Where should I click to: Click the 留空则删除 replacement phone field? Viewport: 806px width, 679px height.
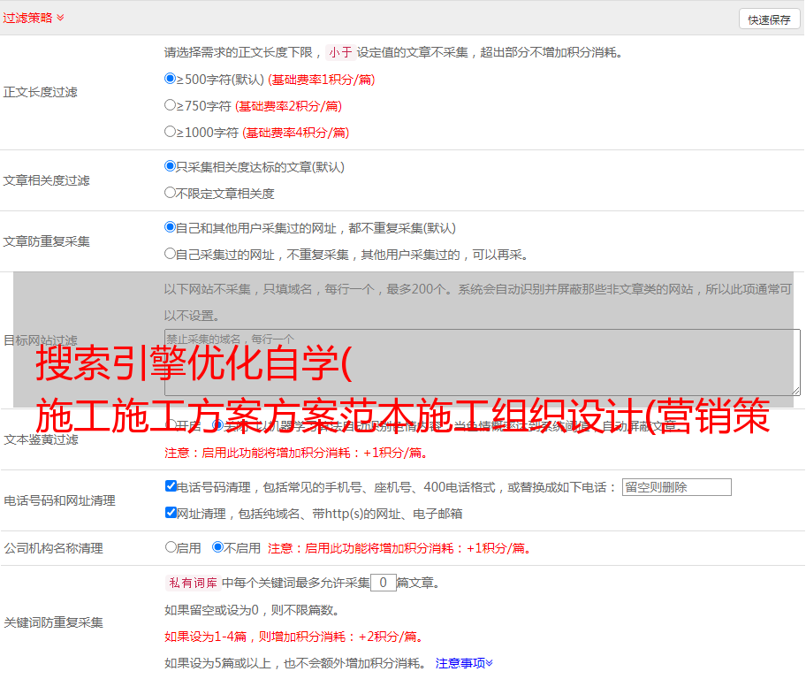tap(676, 487)
